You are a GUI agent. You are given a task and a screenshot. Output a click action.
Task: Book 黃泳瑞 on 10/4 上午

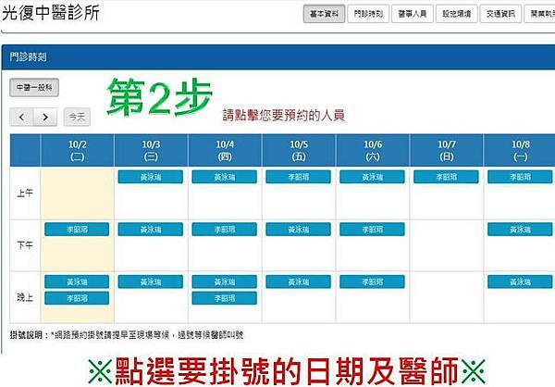(x=225, y=177)
